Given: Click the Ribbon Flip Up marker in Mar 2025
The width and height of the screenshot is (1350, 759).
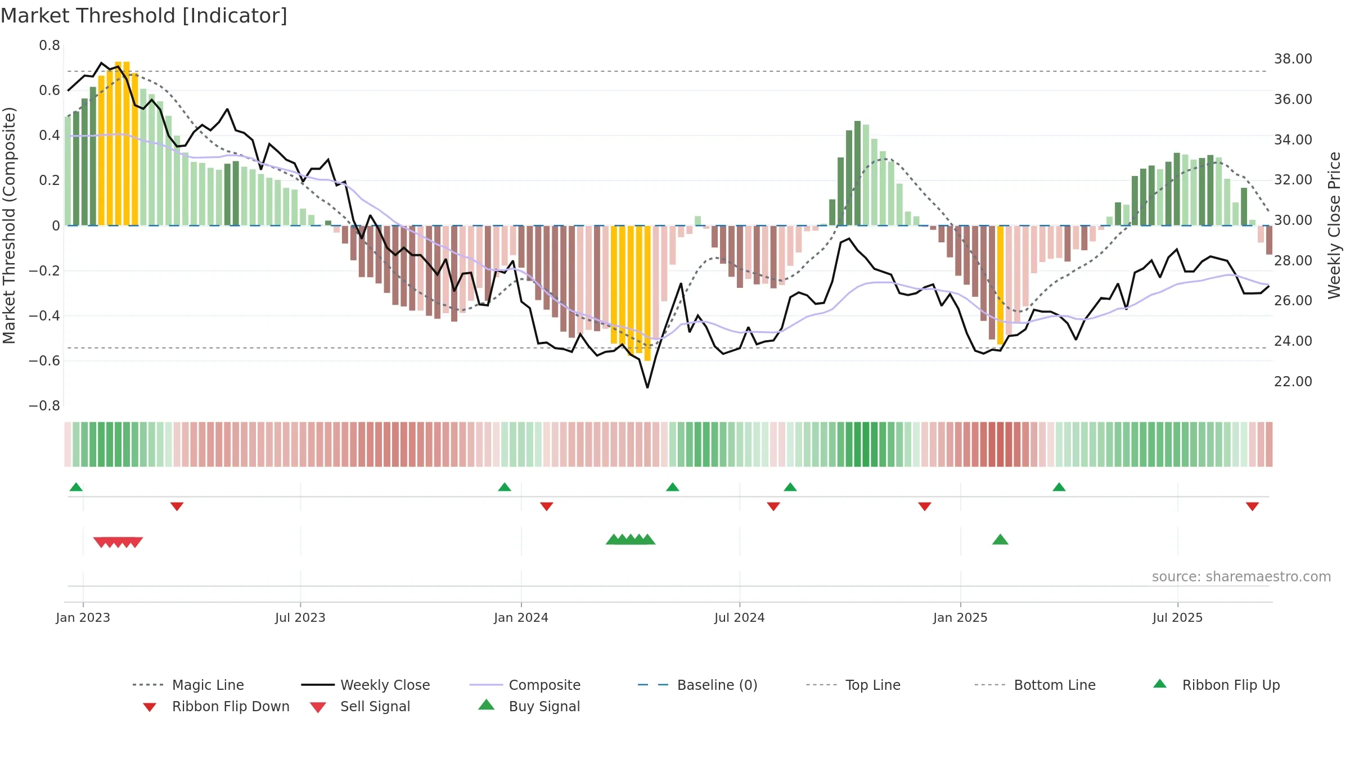Looking at the screenshot, I should [x=1059, y=487].
